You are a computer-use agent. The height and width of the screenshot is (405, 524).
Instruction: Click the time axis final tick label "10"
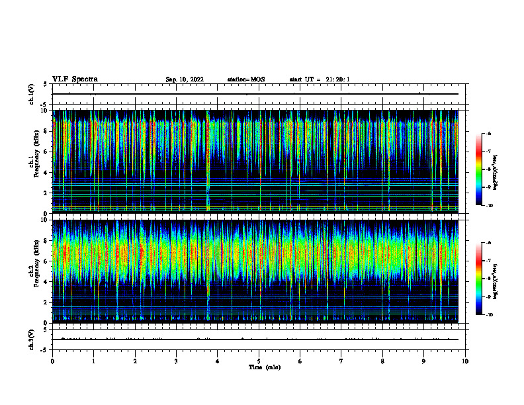click(x=465, y=361)
